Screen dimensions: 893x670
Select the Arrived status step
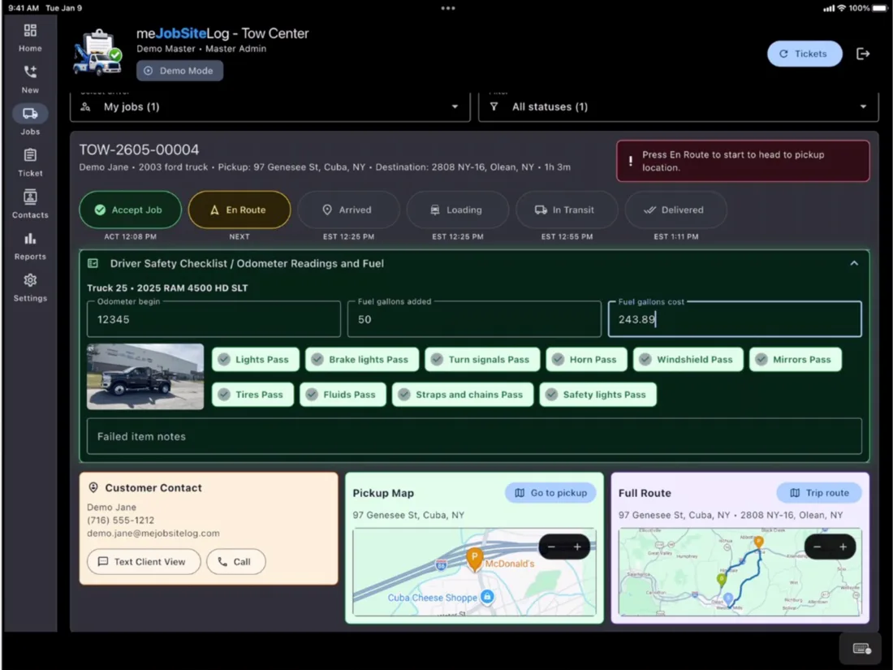coord(348,210)
